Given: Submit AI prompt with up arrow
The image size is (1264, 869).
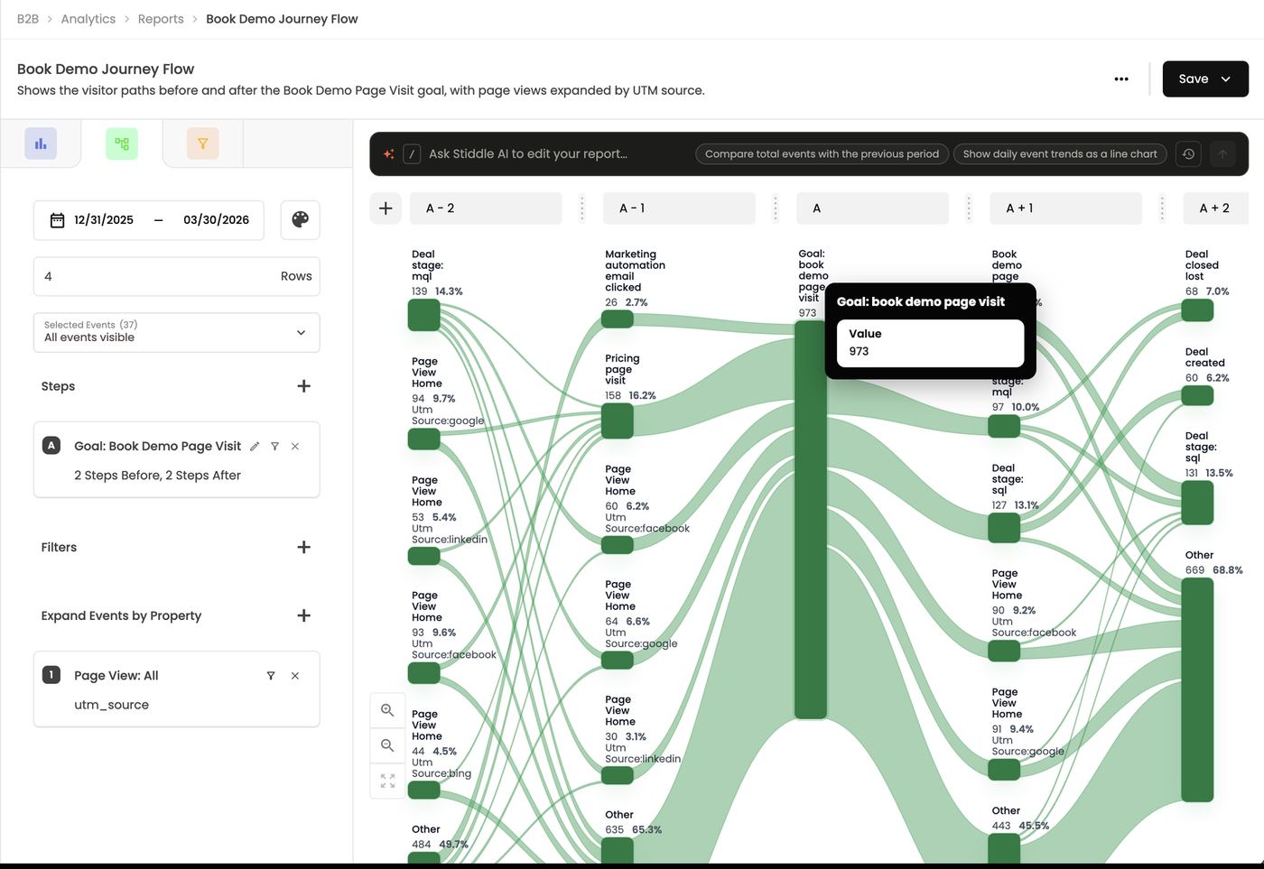Looking at the screenshot, I should [1222, 154].
